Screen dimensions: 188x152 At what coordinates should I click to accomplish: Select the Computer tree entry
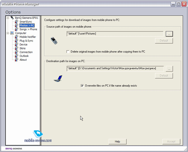pos(21,33)
